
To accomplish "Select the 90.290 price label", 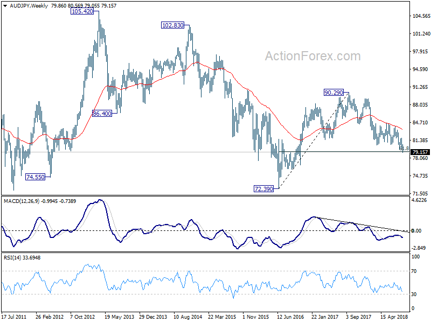I will pyautogui.click(x=333, y=93).
